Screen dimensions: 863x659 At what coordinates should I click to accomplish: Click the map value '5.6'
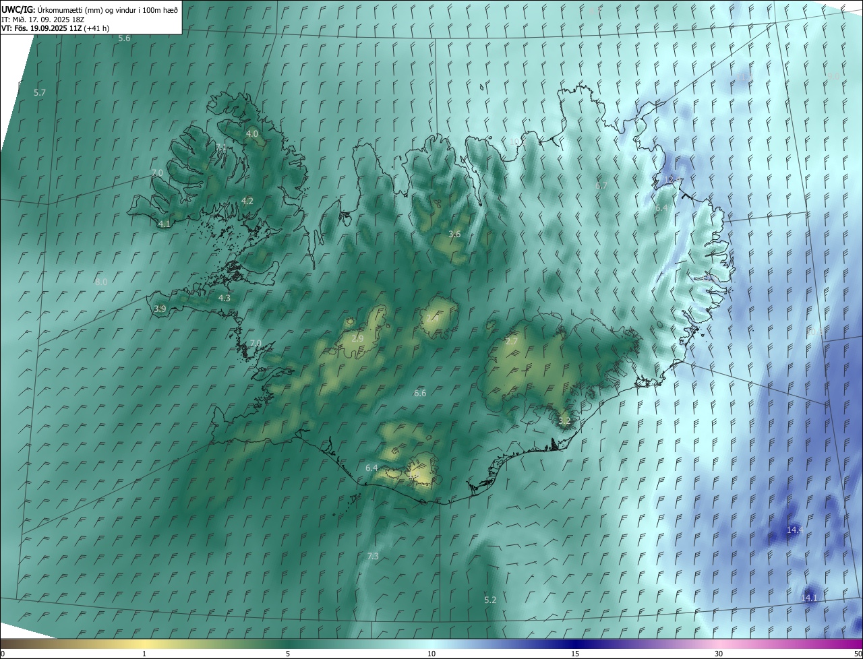coord(124,38)
